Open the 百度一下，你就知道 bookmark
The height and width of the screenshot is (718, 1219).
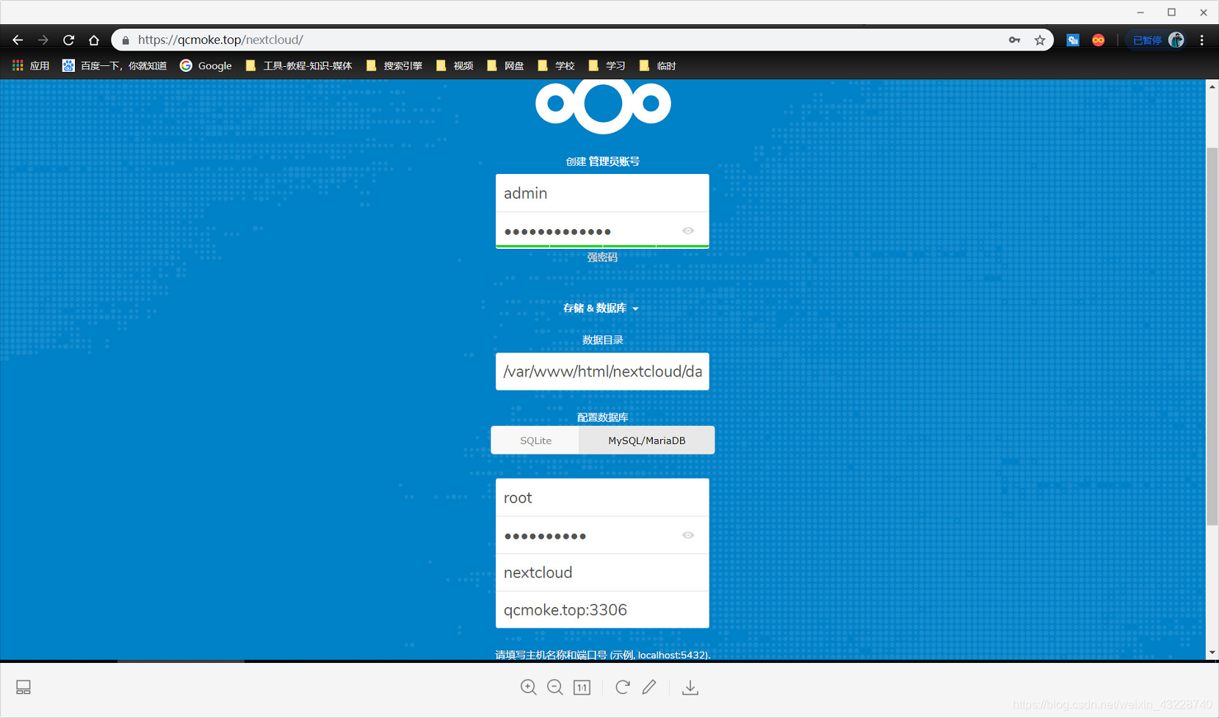point(115,66)
